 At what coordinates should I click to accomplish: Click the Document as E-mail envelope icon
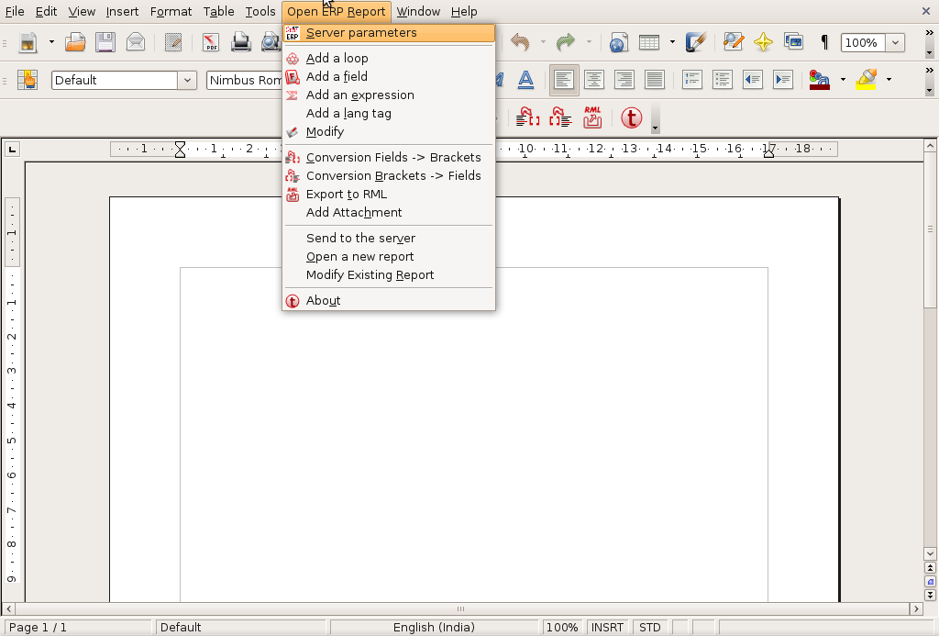136,42
